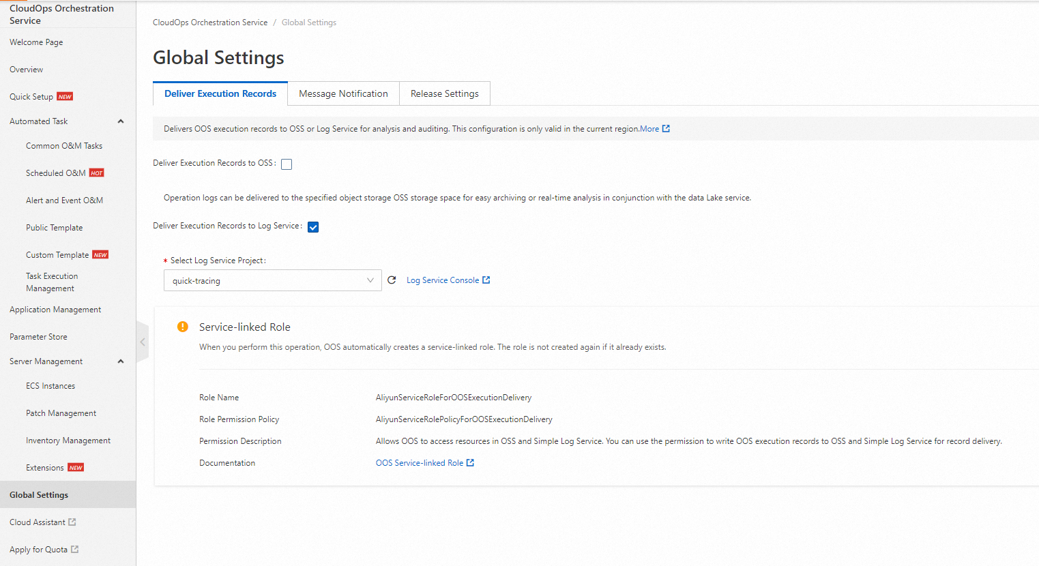Go to Scheduled O&M in sidebar
Image resolution: width=1039 pixels, height=566 pixels.
point(56,173)
